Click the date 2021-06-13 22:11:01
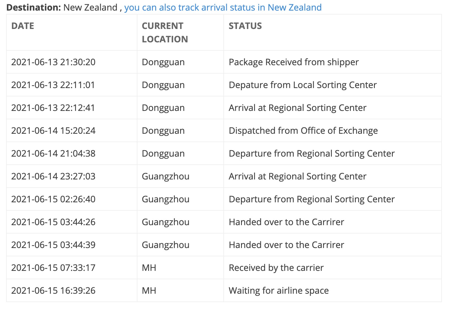Image resolution: width=453 pixels, height=316 pixels. pyautogui.click(x=53, y=85)
